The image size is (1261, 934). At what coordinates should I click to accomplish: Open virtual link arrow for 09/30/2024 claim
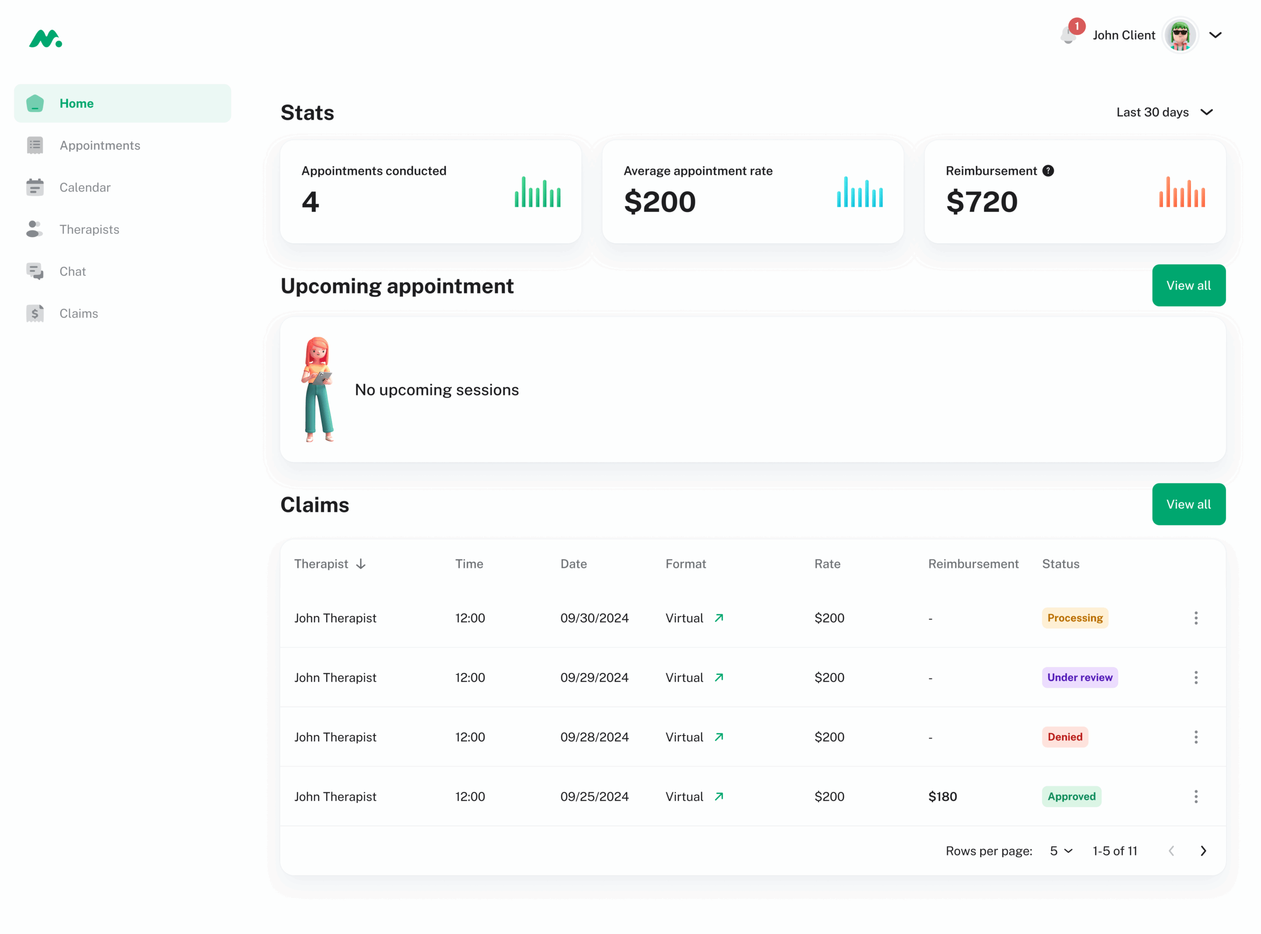point(719,618)
